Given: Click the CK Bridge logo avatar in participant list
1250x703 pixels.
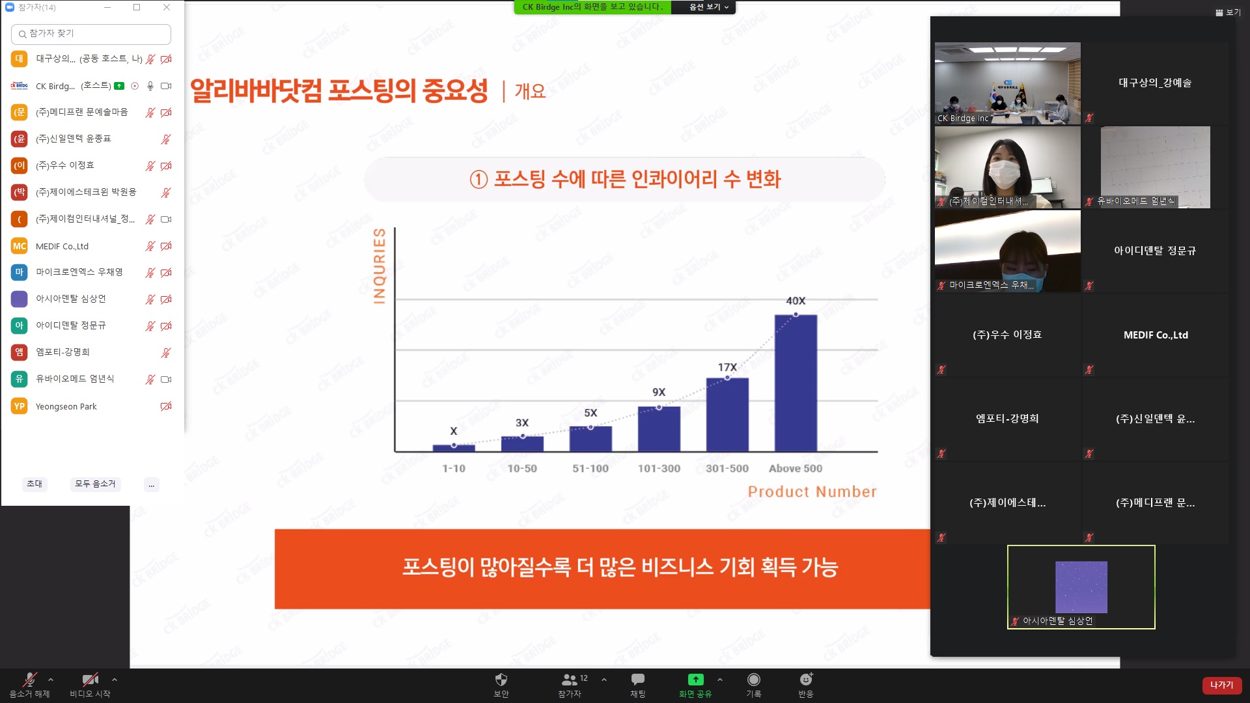Looking at the screenshot, I should (20, 86).
